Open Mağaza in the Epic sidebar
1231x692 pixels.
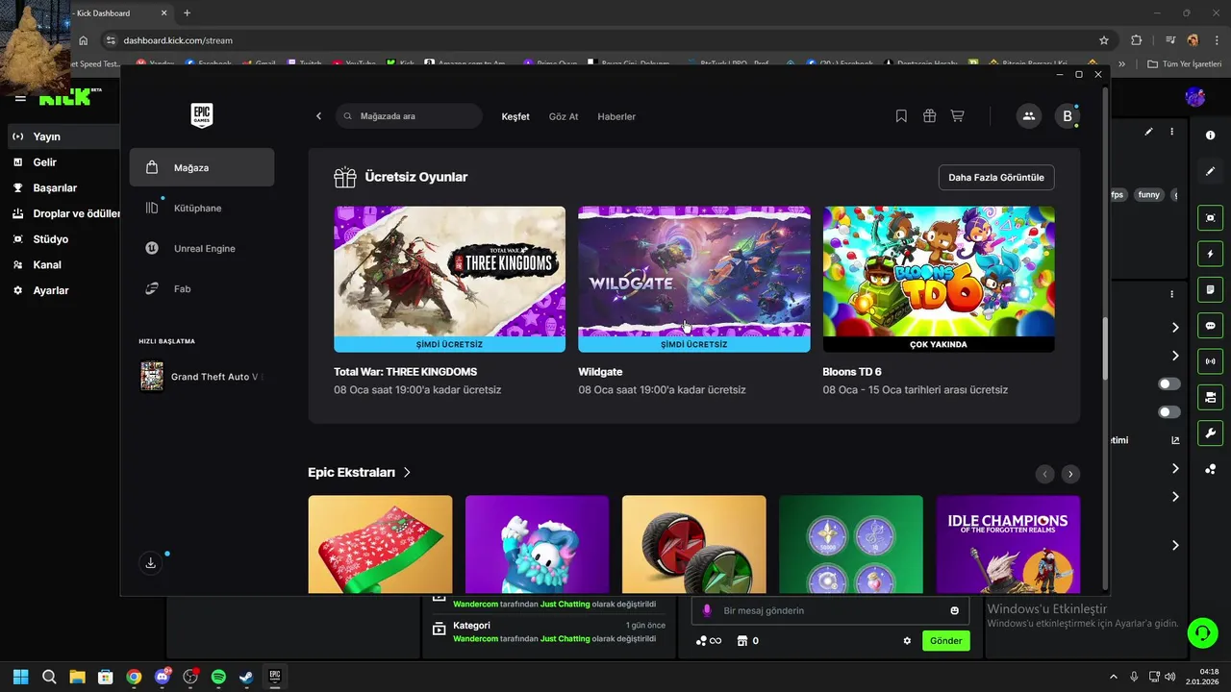tap(202, 167)
